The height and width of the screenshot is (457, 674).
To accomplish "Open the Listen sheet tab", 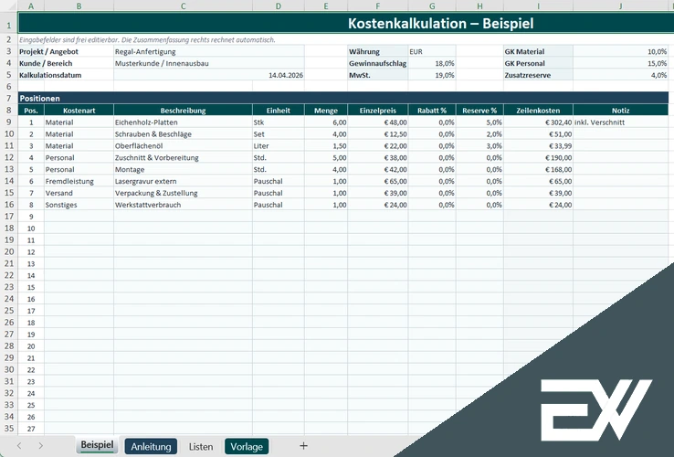I will tap(201, 446).
